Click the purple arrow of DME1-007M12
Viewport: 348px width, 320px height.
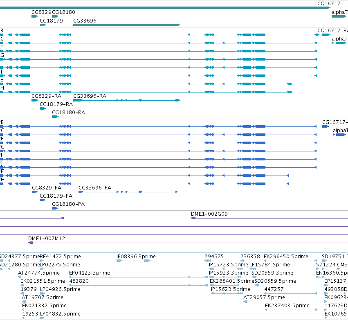(31, 243)
